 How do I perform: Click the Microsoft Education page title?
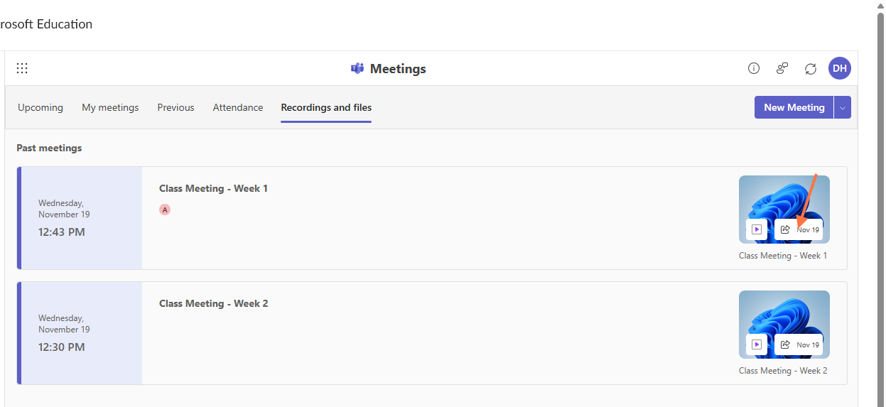click(46, 24)
